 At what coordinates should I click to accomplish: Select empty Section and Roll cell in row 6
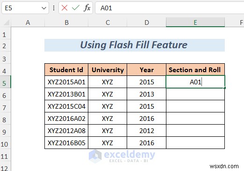[195, 94]
